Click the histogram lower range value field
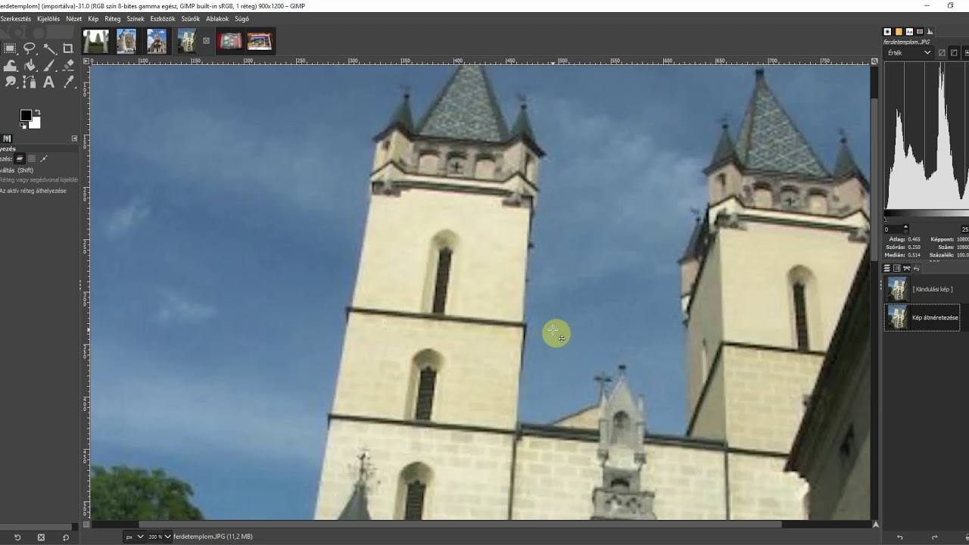The height and width of the screenshot is (545, 969). click(893, 229)
